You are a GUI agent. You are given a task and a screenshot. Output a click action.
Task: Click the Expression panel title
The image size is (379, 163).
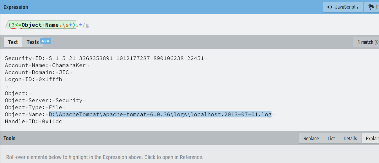[16, 7]
